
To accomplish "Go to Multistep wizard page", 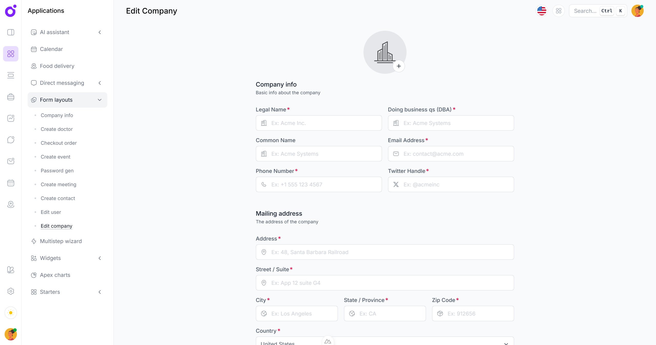I will pyautogui.click(x=61, y=241).
